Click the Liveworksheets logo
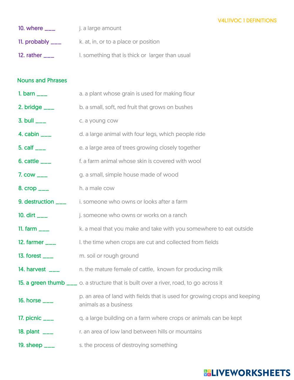 click(x=247, y=373)
